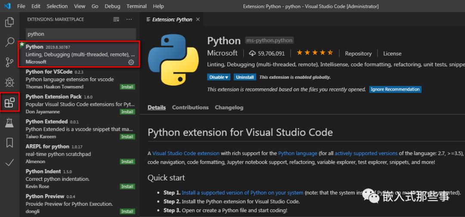
Task: Click the large Python logo
Action: pos(173,59)
